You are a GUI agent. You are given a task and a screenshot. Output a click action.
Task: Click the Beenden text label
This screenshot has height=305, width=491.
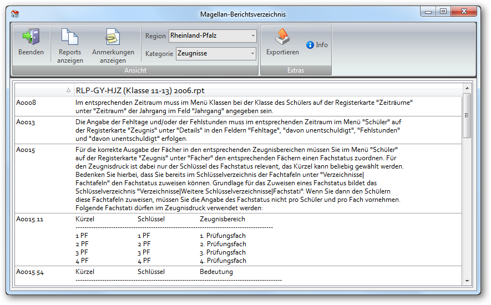coord(31,52)
